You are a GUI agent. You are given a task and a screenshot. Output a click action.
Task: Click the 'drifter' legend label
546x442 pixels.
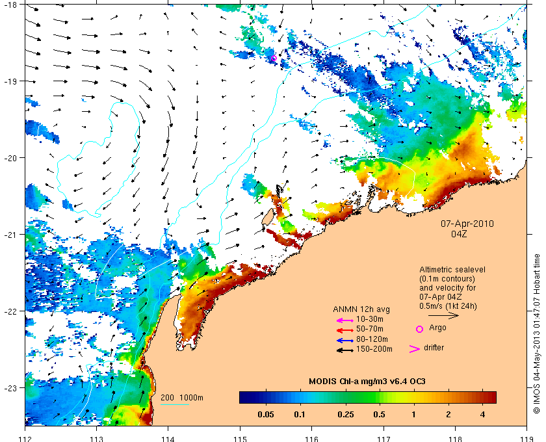click(434, 348)
